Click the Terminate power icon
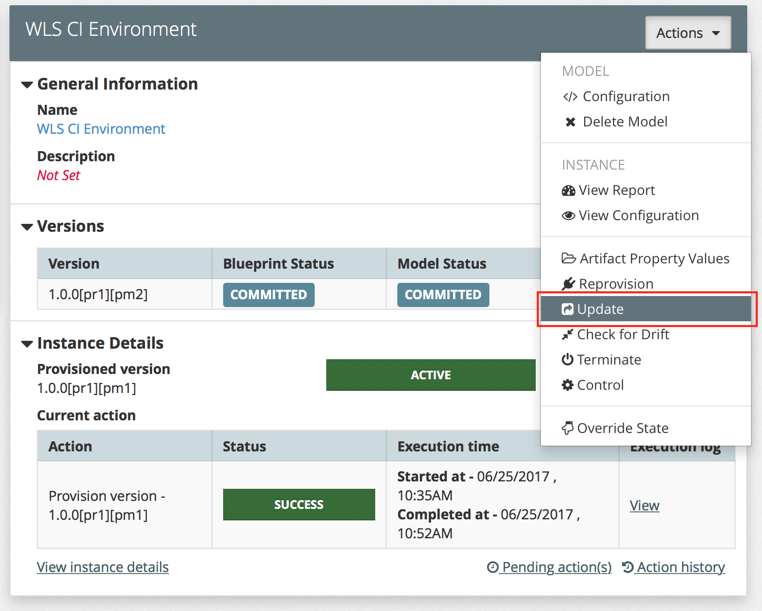Screen dimensions: 762x611 [567, 360]
